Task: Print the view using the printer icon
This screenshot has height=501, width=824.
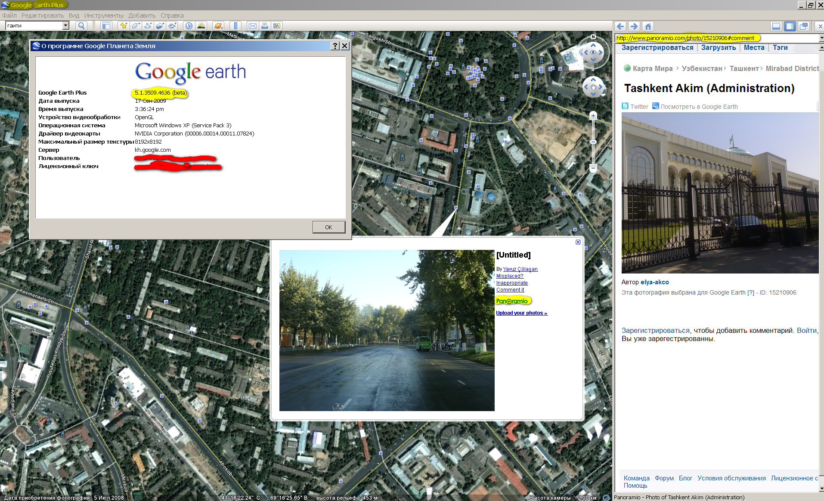Action: tap(265, 26)
